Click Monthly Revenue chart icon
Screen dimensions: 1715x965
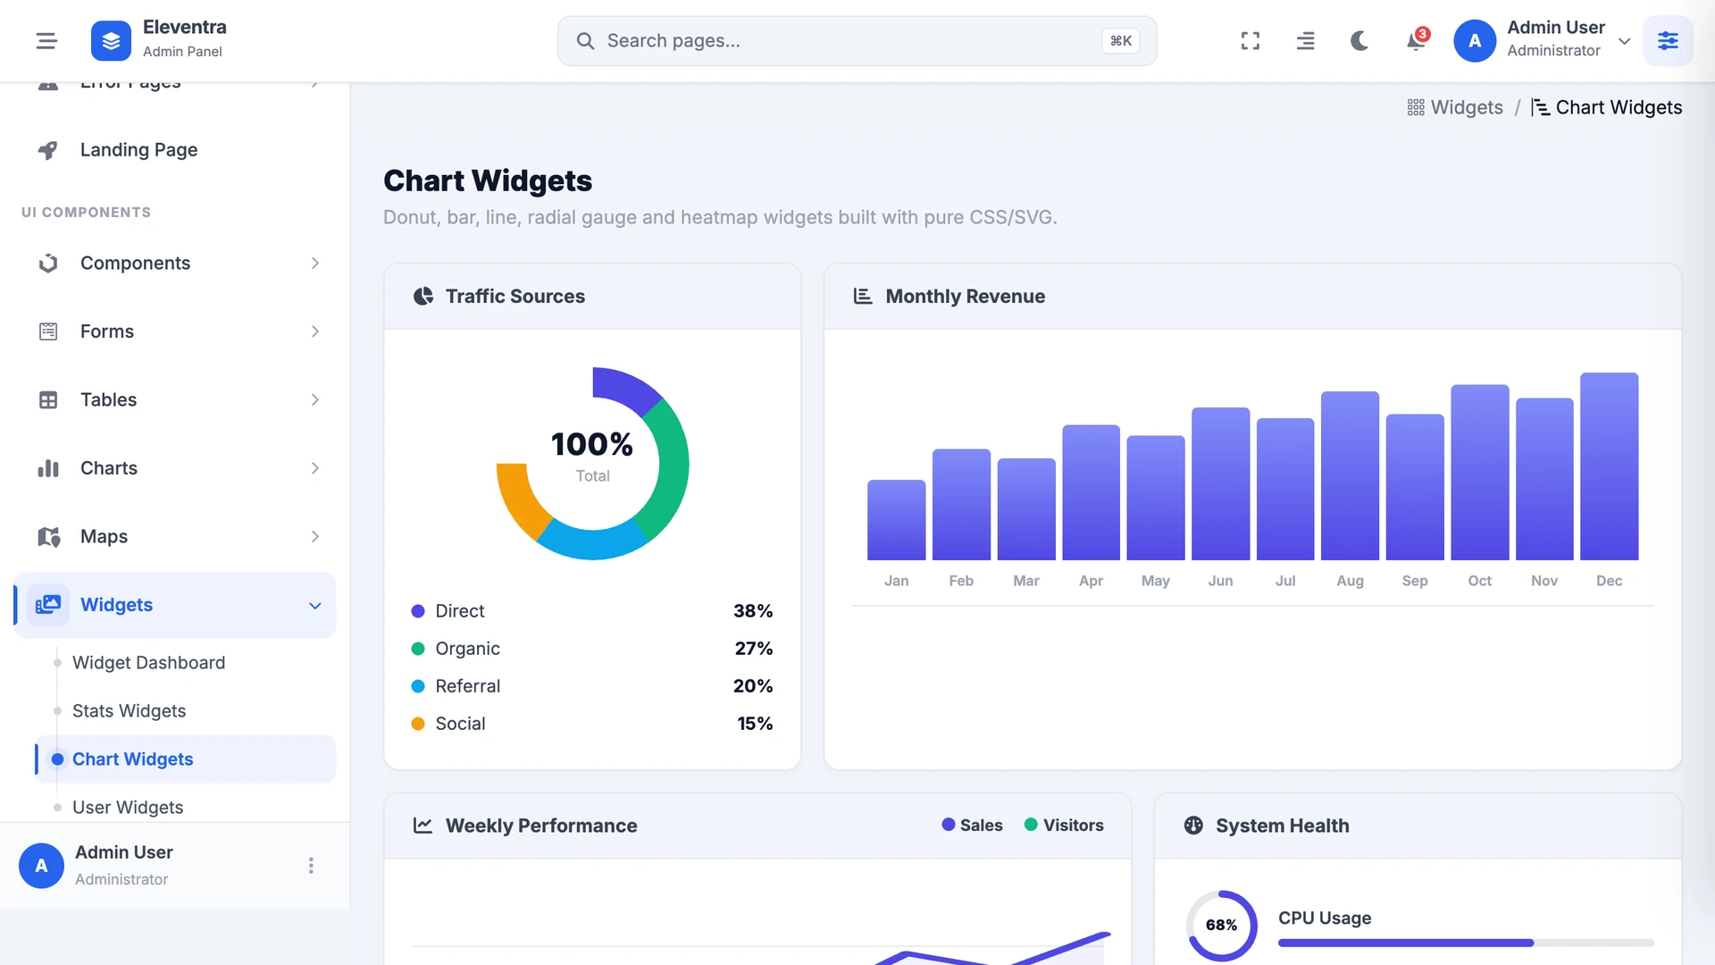pyautogui.click(x=863, y=296)
